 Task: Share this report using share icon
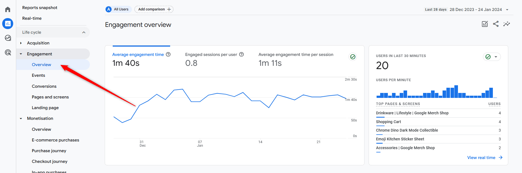[496, 24]
